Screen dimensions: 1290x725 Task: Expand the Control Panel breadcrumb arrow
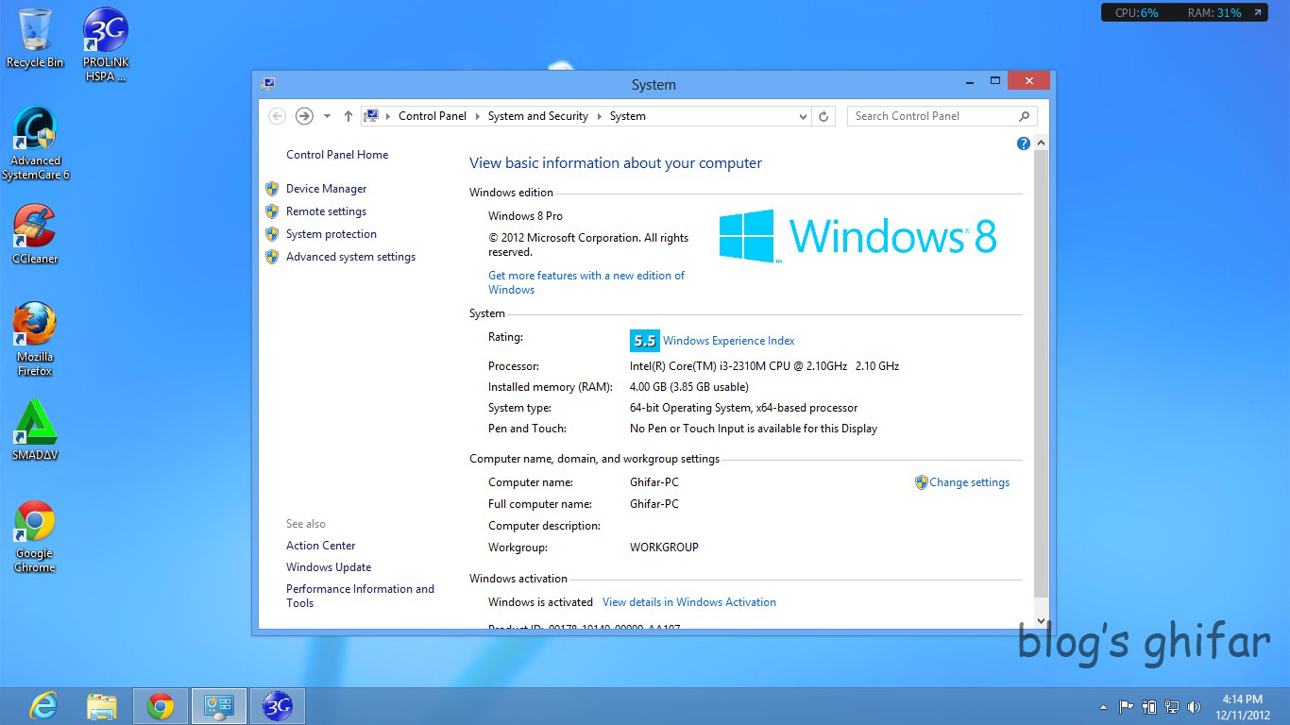coord(477,116)
